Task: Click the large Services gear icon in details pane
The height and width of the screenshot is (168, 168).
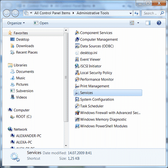Action: pos(15,157)
